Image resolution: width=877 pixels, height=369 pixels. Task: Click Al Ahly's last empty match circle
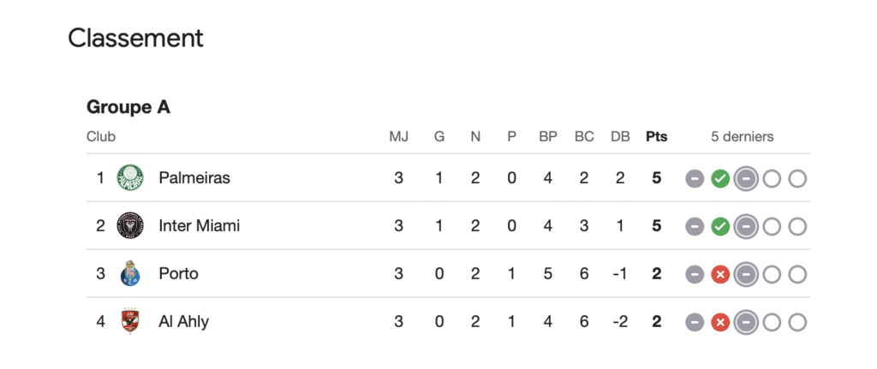tap(797, 323)
